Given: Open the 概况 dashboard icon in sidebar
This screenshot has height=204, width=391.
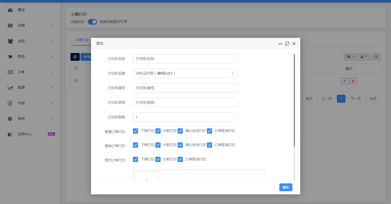Looking at the screenshot, I should (x=10, y=10).
